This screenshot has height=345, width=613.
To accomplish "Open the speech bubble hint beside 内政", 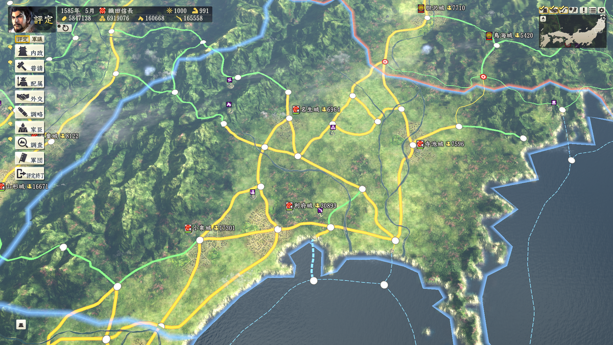I will tap(11, 48).
